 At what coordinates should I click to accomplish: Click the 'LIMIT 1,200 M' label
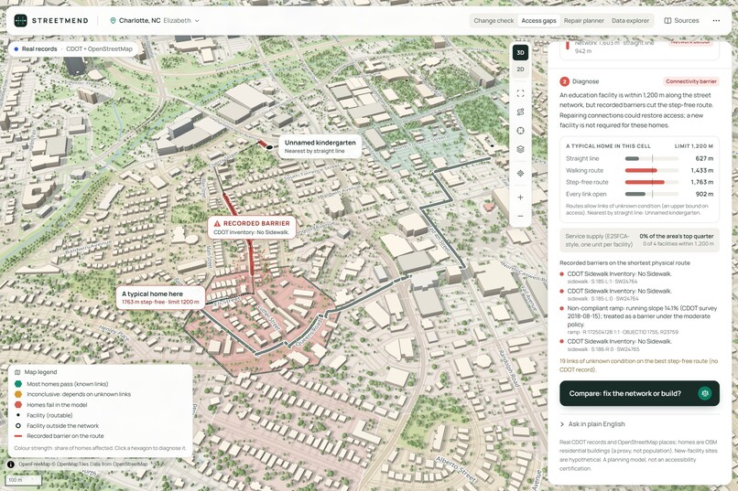(694, 146)
